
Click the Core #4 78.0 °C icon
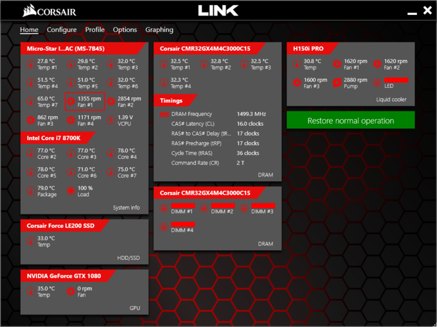pos(111,153)
